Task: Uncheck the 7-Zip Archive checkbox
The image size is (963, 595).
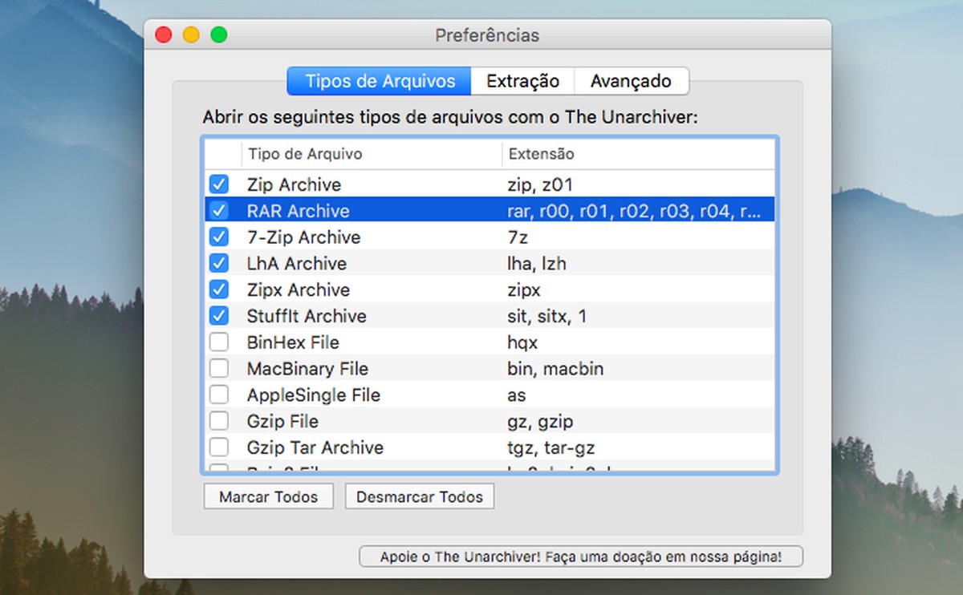Action: (218, 237)
